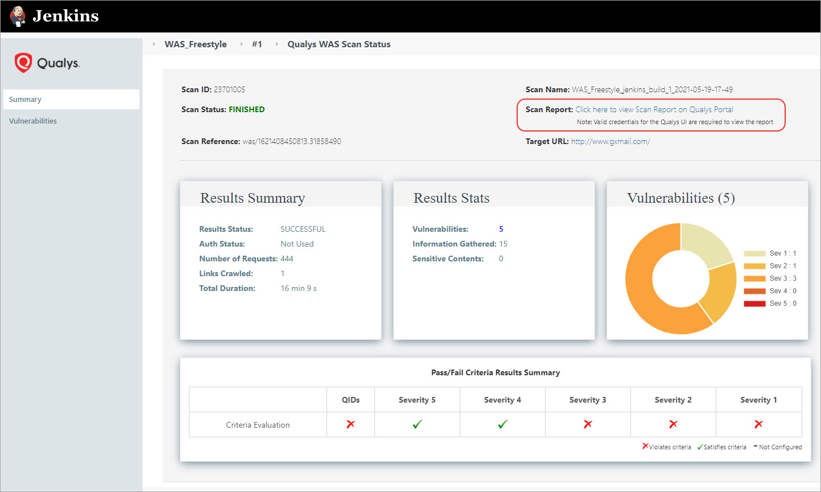Click the Criteria Evaluation row label
This screenshot has width=821, height=492.
point(258,425)
